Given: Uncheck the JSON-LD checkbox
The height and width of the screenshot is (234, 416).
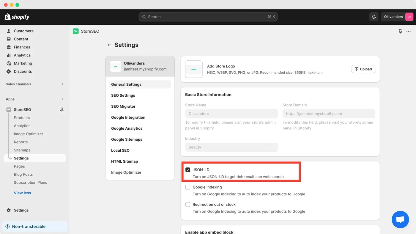Looking at the screenshot, I should [x=188, y=170].
